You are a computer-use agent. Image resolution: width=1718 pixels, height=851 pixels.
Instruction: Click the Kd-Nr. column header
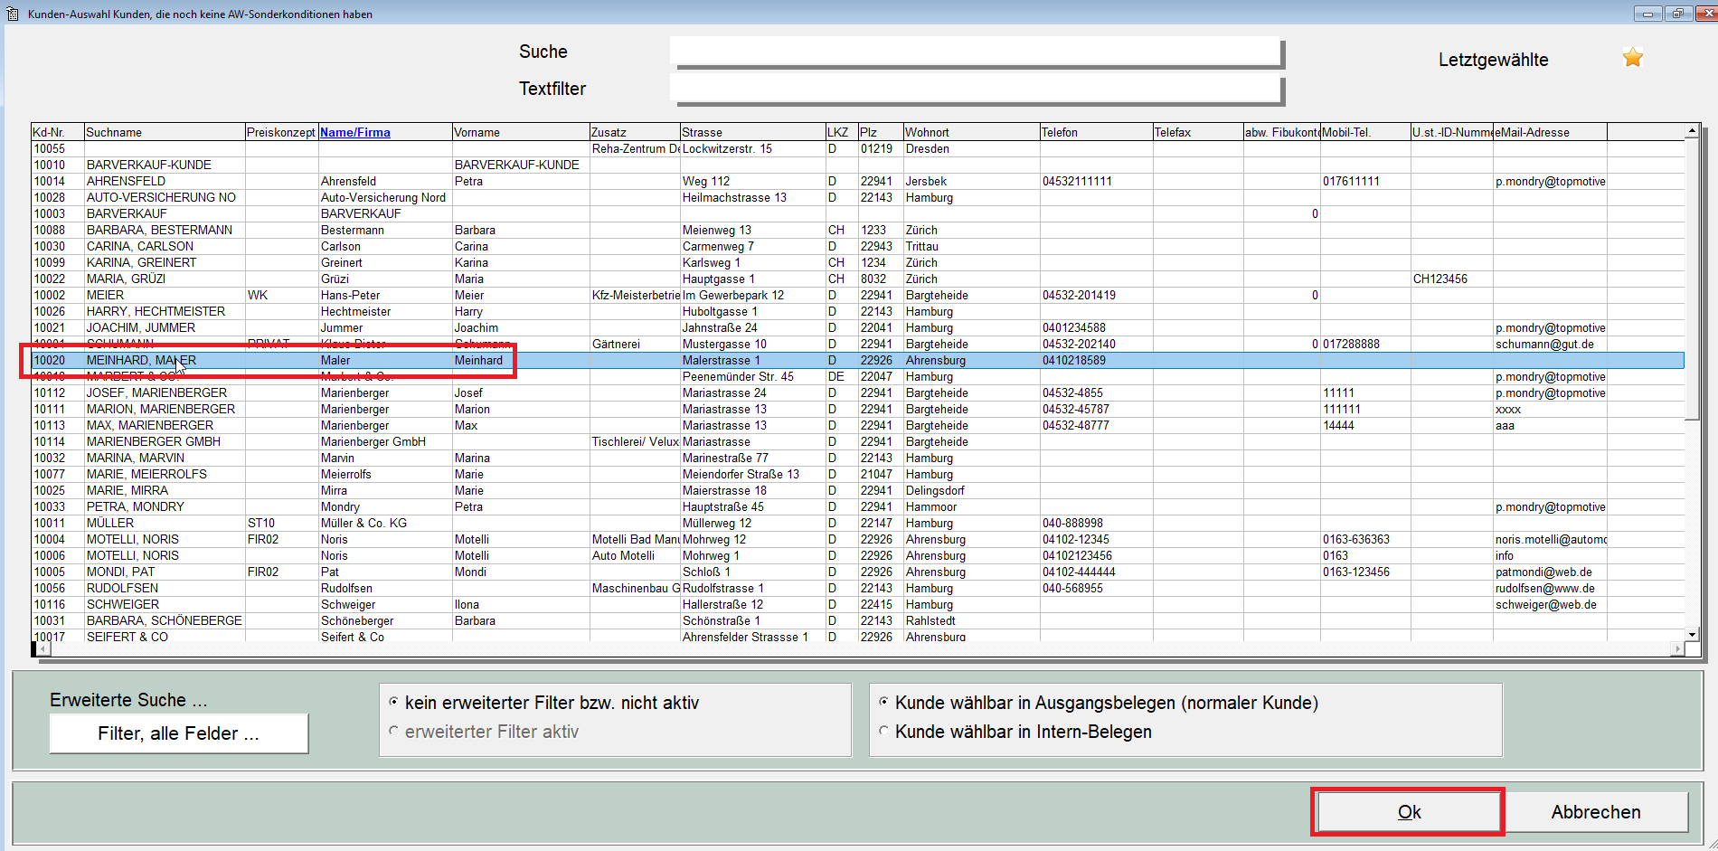[x=58, y=132]
